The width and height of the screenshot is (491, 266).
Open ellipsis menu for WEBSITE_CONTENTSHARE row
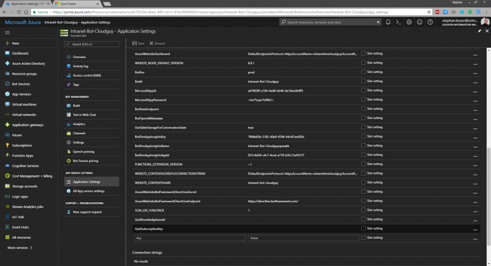point(475,184)
